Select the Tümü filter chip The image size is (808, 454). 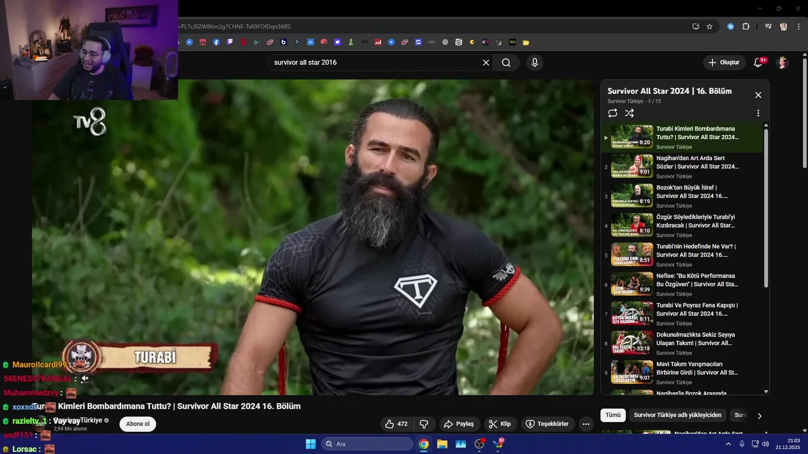coord(613,415)
